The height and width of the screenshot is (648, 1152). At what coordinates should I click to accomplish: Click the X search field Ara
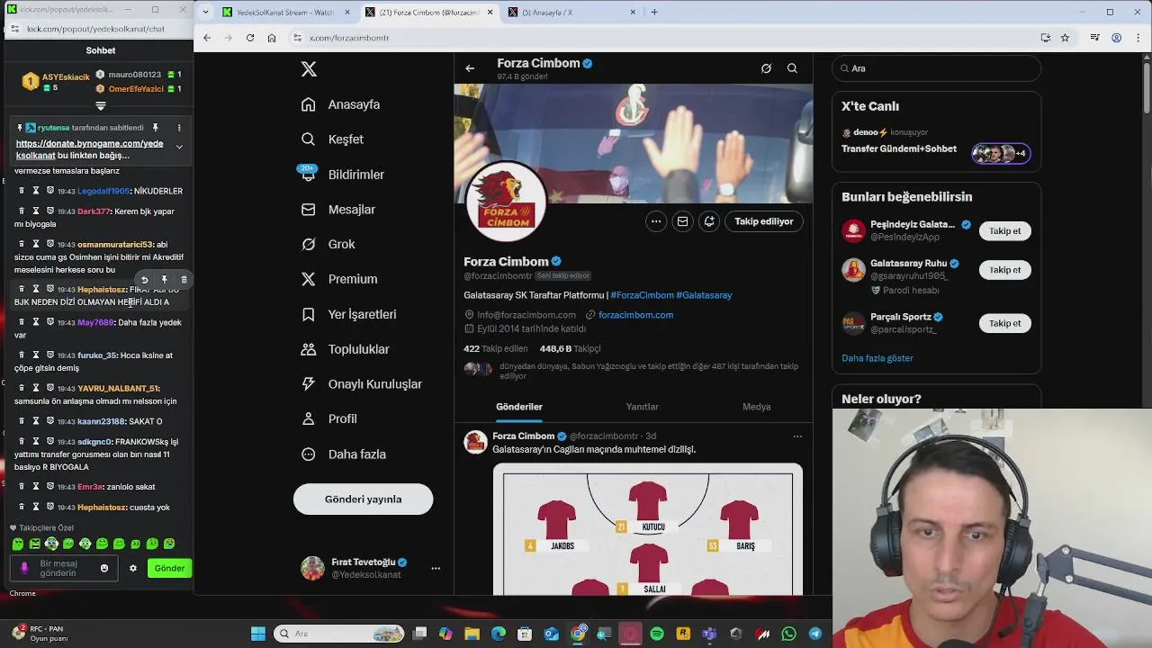click(936, 68)
